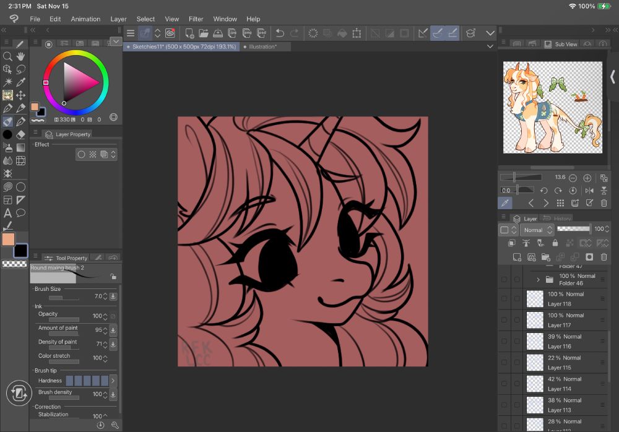Toggle visibility of Layer 118

504,299
